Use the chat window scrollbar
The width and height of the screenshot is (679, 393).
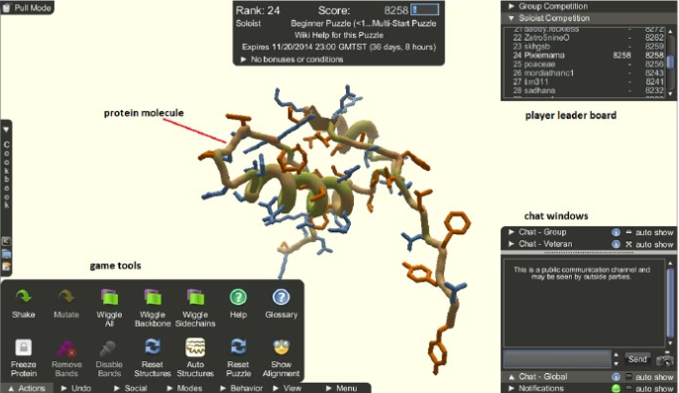[x=670, y=304]
